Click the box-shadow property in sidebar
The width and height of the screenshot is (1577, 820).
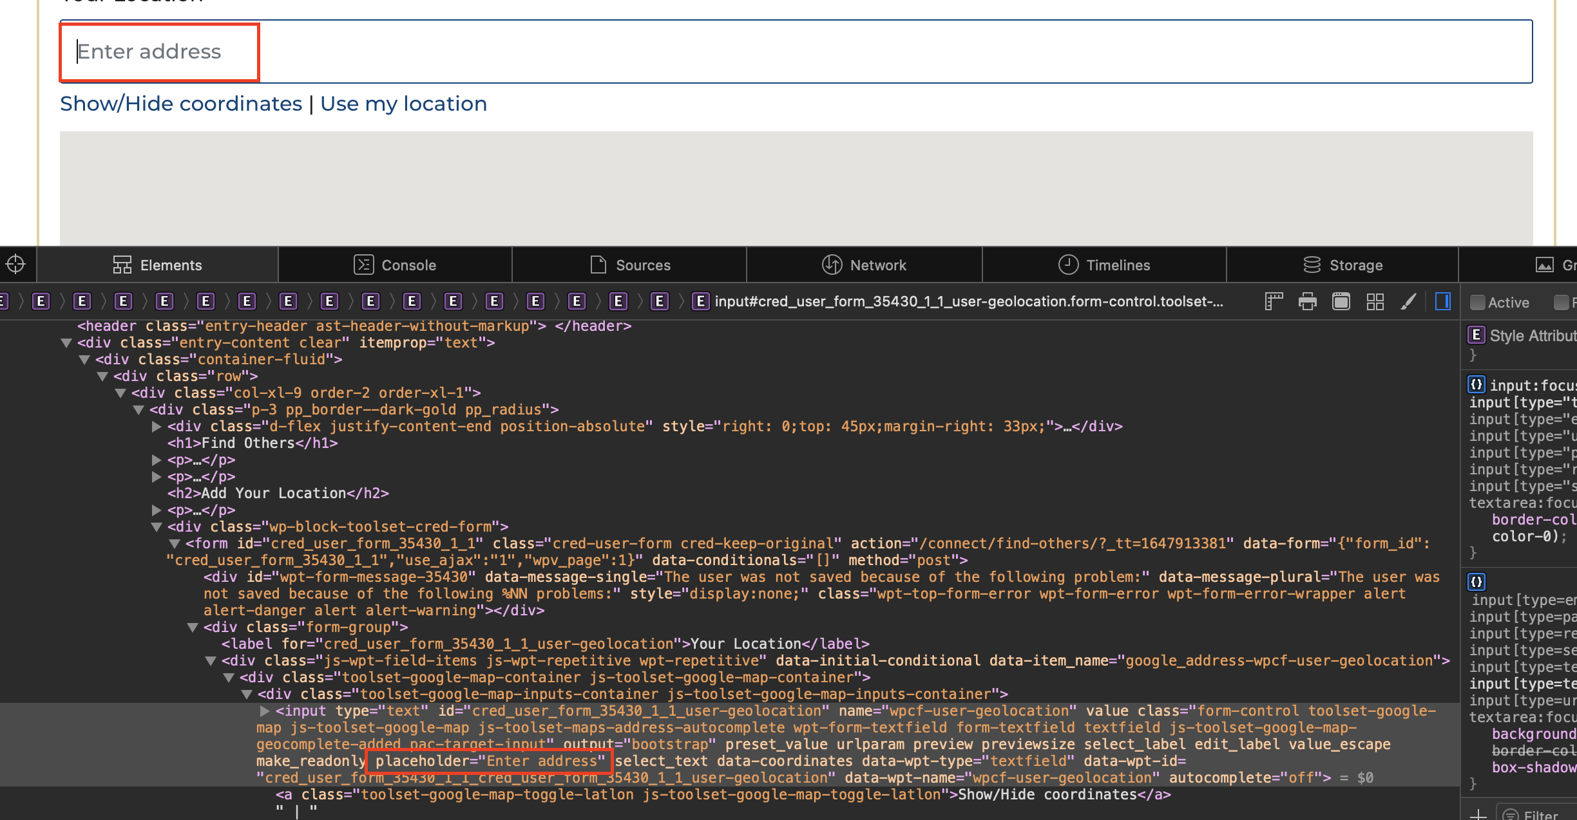pos(1534,767)
